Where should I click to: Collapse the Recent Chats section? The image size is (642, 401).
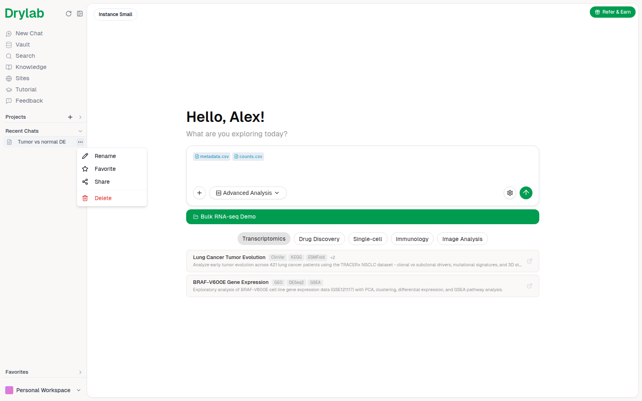(80, 131)
